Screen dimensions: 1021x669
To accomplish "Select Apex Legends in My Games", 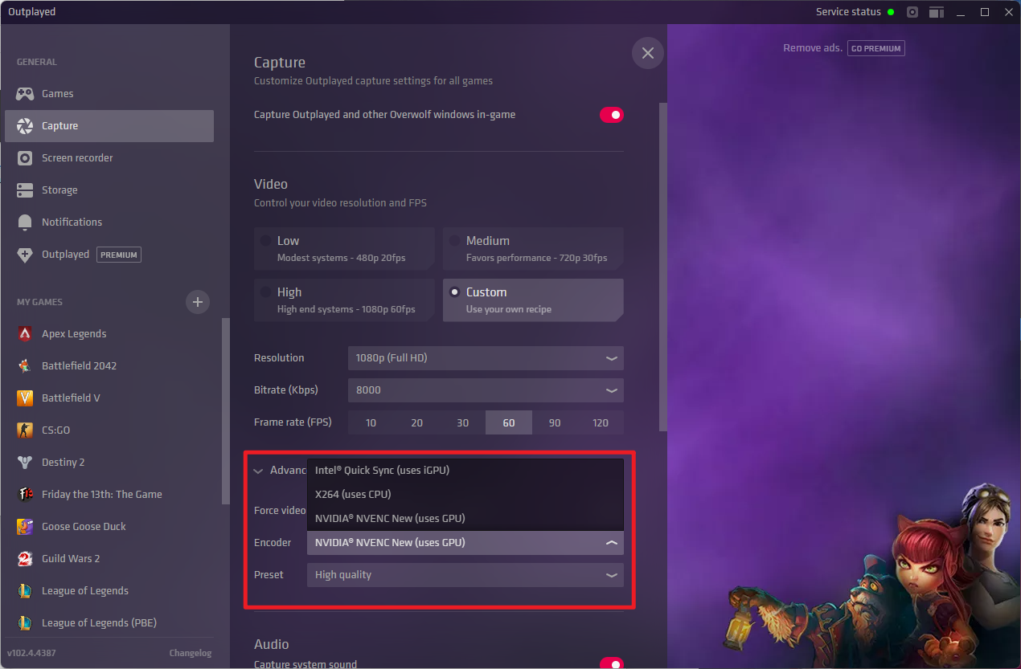I will point(109,334).
